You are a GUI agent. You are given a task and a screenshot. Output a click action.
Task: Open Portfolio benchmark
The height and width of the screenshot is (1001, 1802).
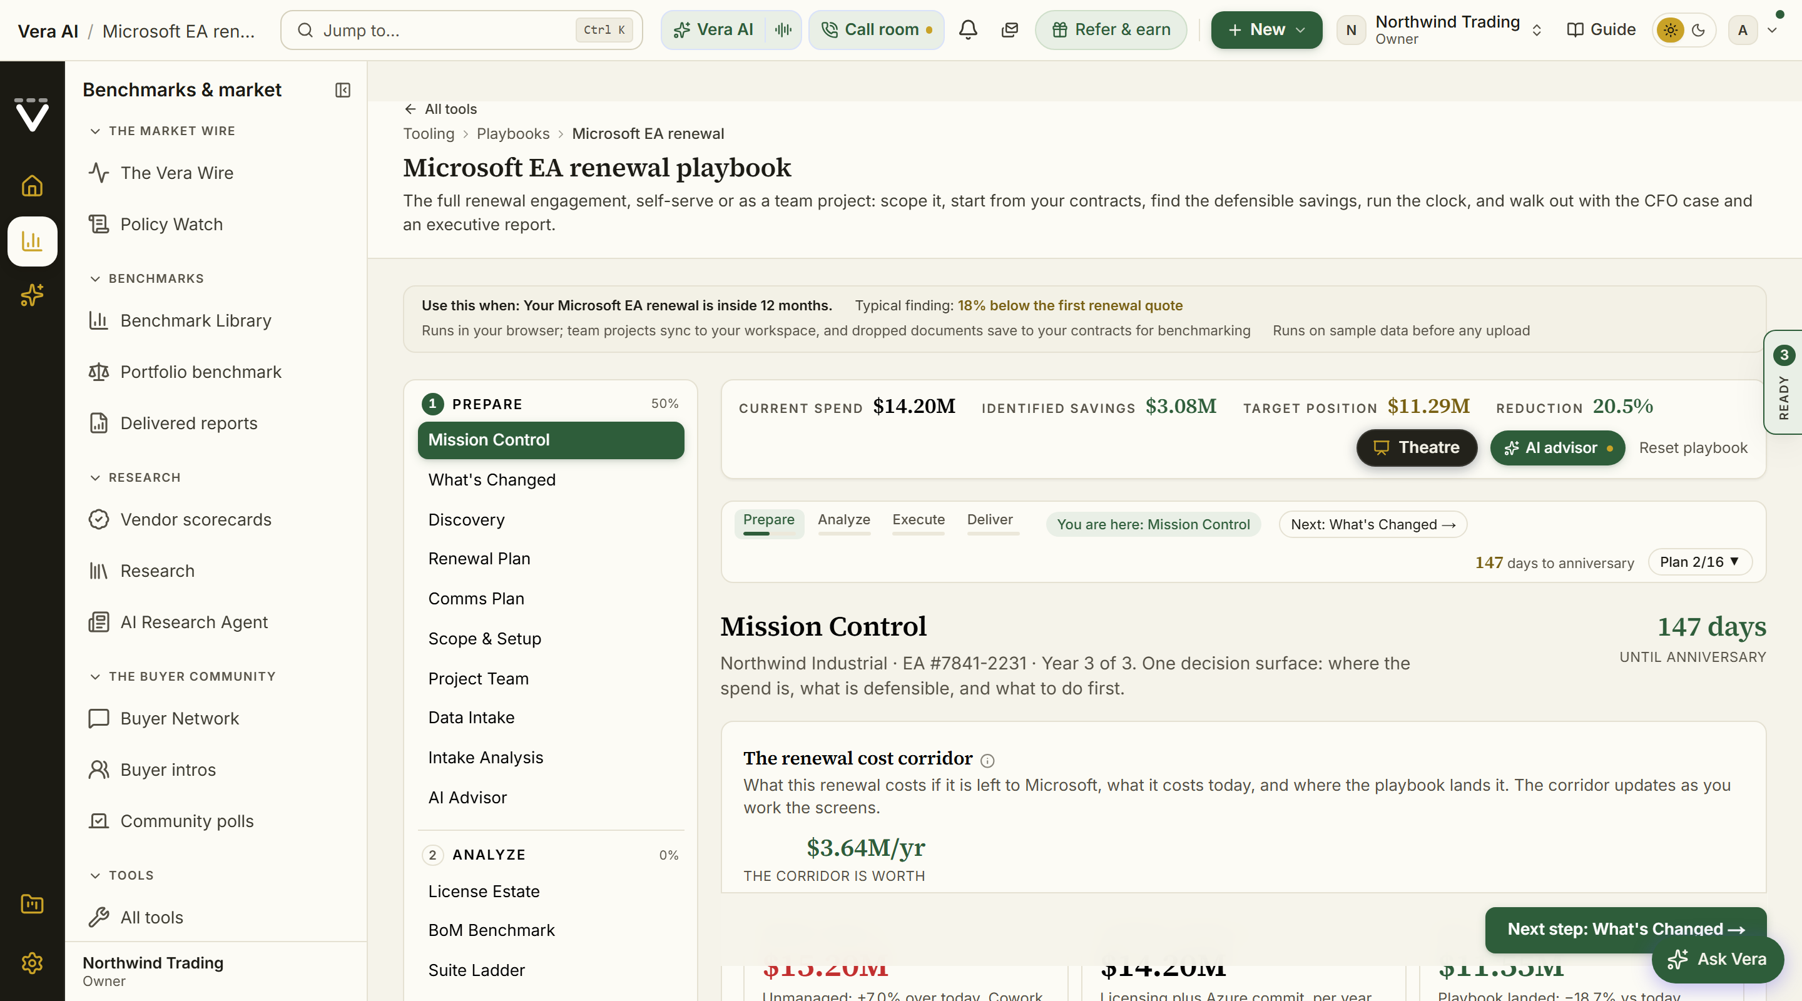[x=216, y=372]
